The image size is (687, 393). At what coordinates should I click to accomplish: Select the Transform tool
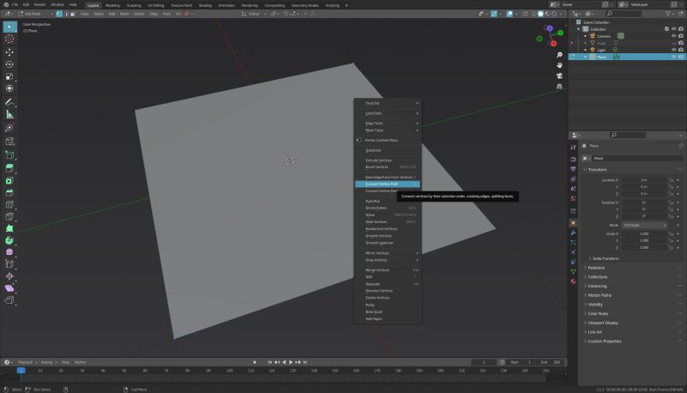pyautogui.click(x=9, y=88)
